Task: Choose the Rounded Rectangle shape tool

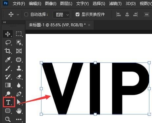Action: tap(8, 111)
